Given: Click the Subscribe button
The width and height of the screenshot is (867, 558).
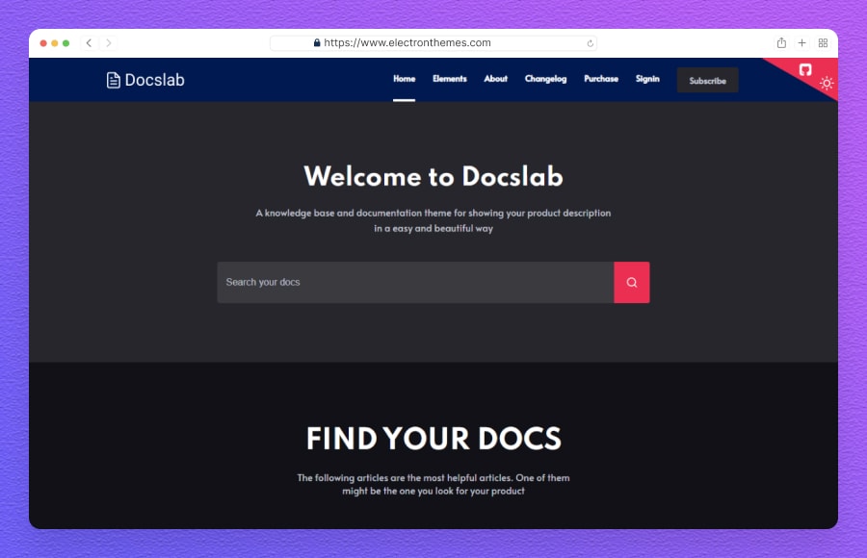Looking at the screenshot, I should pyautogui.click(x=708, y=80).
